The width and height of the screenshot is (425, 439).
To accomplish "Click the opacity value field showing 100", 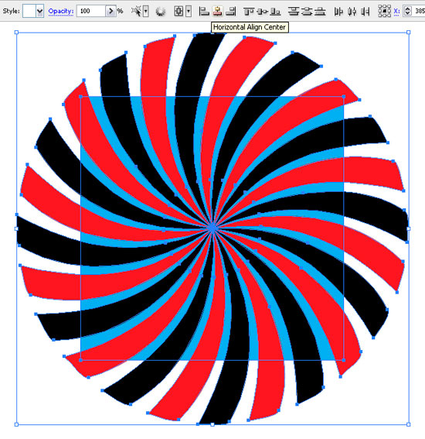I will [91, 11].
